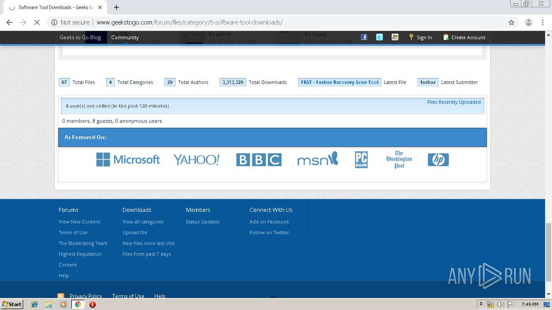Click Add on Facebook link
Viewport: 552px width, 310px height.
pos(269,222)
